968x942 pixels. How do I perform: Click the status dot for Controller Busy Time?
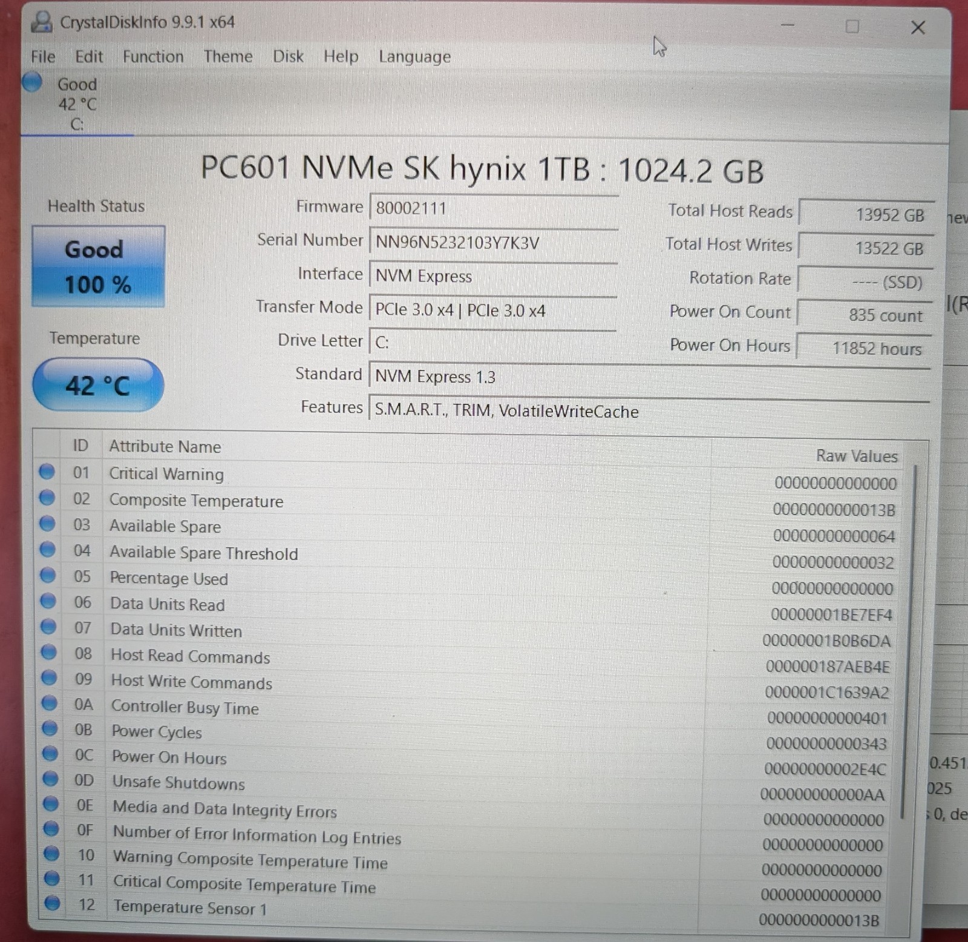(x=49, y=703)
